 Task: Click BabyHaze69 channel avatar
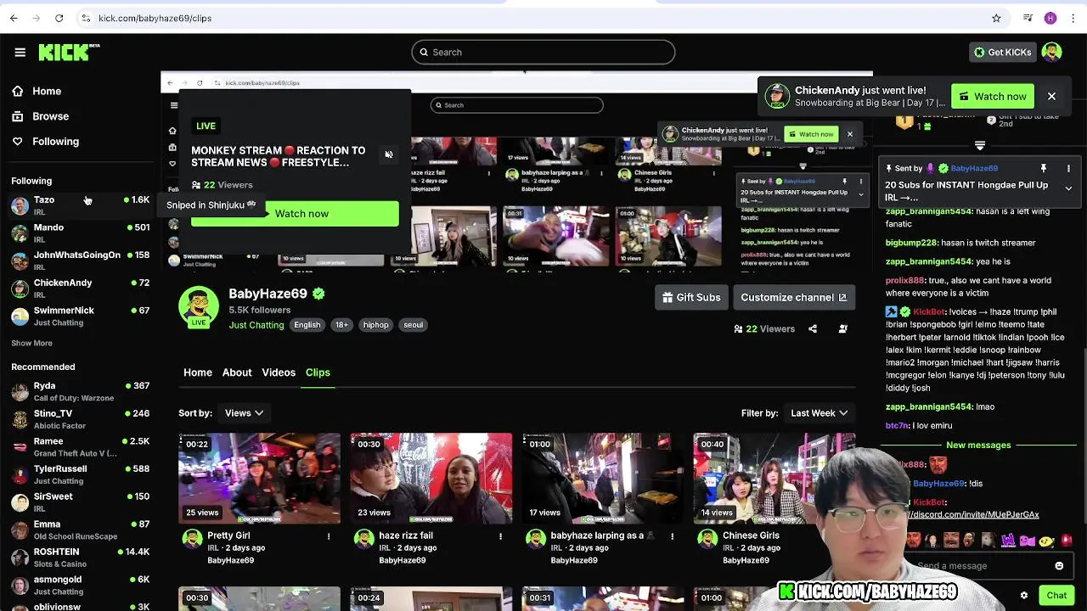pos(199,306)
